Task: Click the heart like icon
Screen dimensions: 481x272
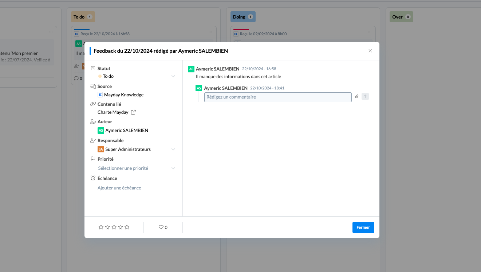Action: 161,227
